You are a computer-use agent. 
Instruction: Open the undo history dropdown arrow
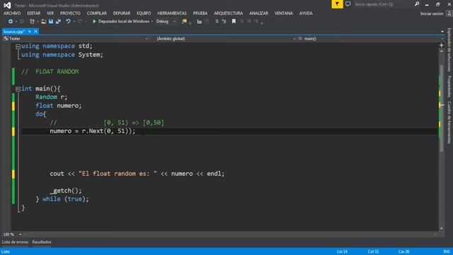(x=74, y=22)
